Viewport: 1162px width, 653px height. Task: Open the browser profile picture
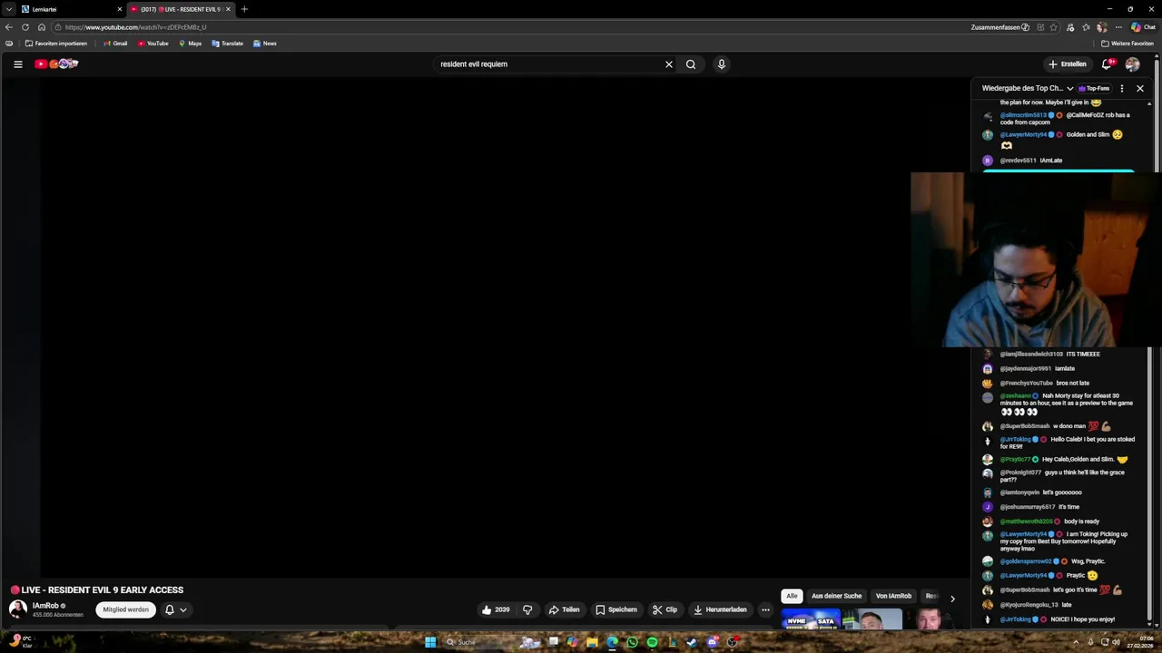pyautogui.click(x=1102, y=27)
